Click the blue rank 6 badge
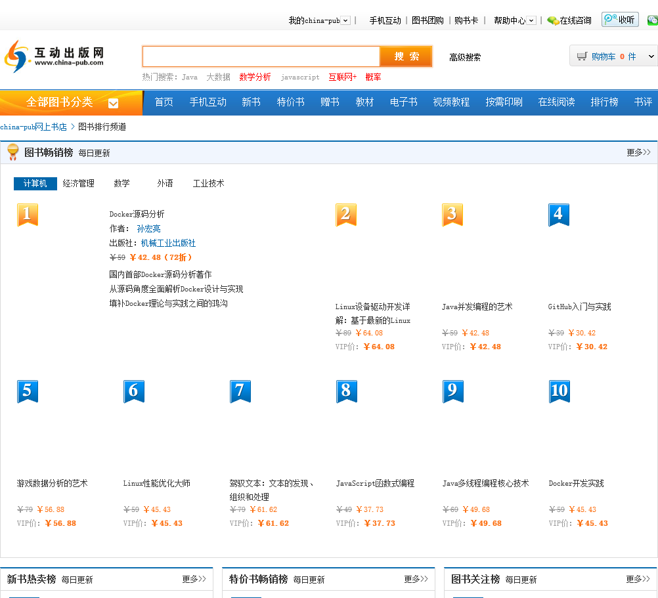This screenshot has height=598, width=658. click(x=134, y=391)
